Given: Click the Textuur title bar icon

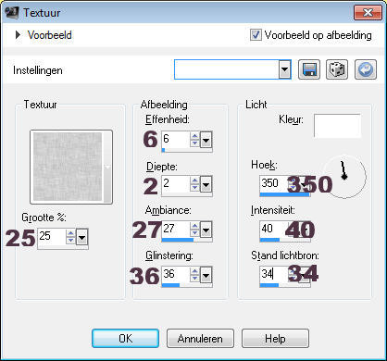Looking at the screenshot, I should click(12, 13).
